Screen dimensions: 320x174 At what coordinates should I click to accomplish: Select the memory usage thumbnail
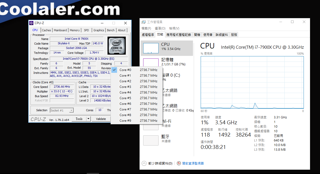[151, 63]
